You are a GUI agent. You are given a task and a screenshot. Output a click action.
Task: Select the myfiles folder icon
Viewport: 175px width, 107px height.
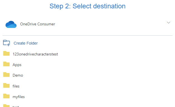click(6, 96)
